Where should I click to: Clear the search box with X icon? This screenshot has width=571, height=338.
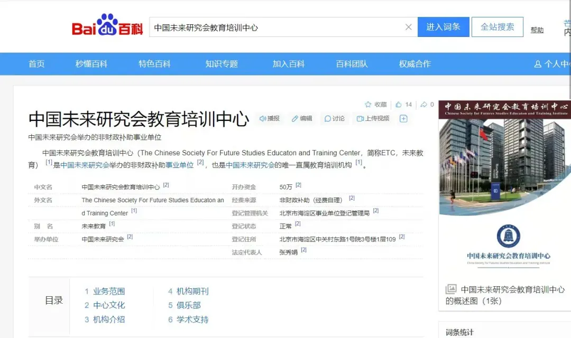click(x=408, y=27)
